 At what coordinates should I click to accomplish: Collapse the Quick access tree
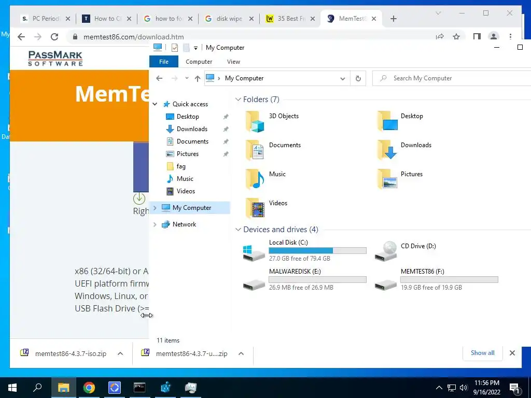pos(155,104)
